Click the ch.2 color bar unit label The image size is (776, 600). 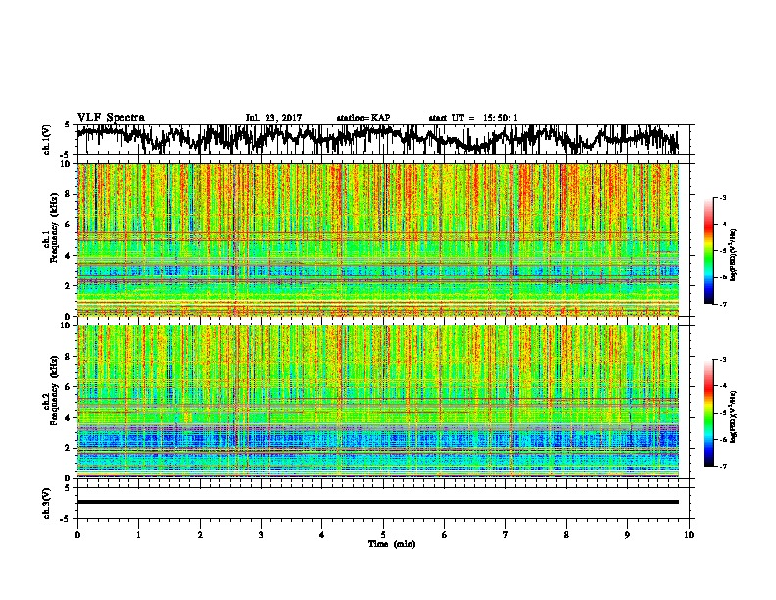click(734, 417)
